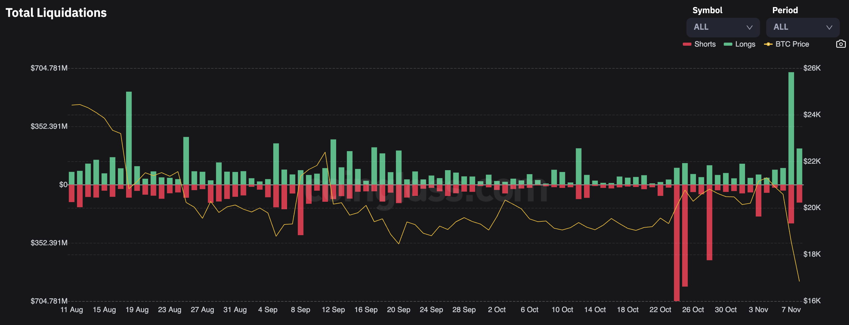Click the camera screenshot icon
The image size is (849, 325).
pyautogui.click(x=840, y=44)
